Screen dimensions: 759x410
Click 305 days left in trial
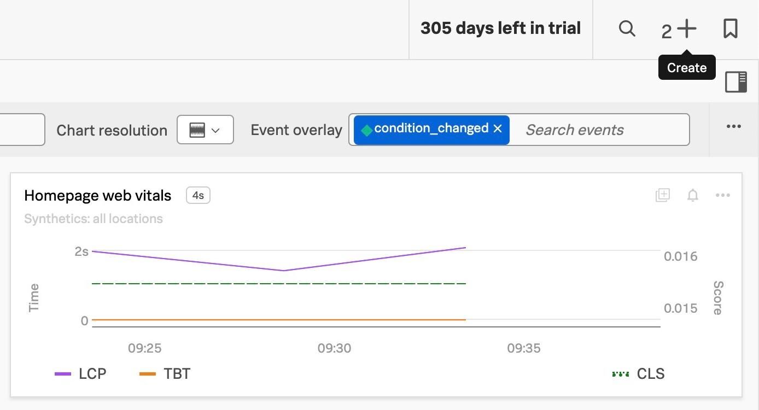point(500,28)
